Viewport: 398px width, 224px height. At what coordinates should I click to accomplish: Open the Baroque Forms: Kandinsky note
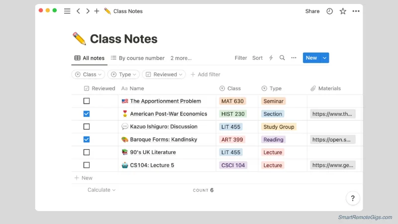pyautogui.click(x=164, y=139)
